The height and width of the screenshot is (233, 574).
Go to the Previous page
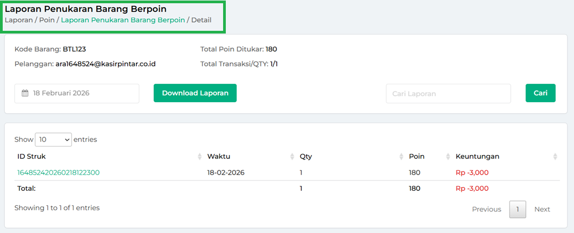(486, 209)
